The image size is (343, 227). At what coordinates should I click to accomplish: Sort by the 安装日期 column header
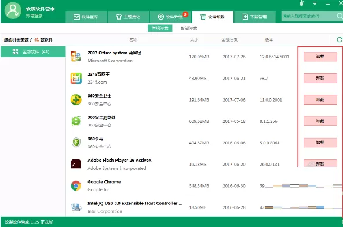point(229,40)
